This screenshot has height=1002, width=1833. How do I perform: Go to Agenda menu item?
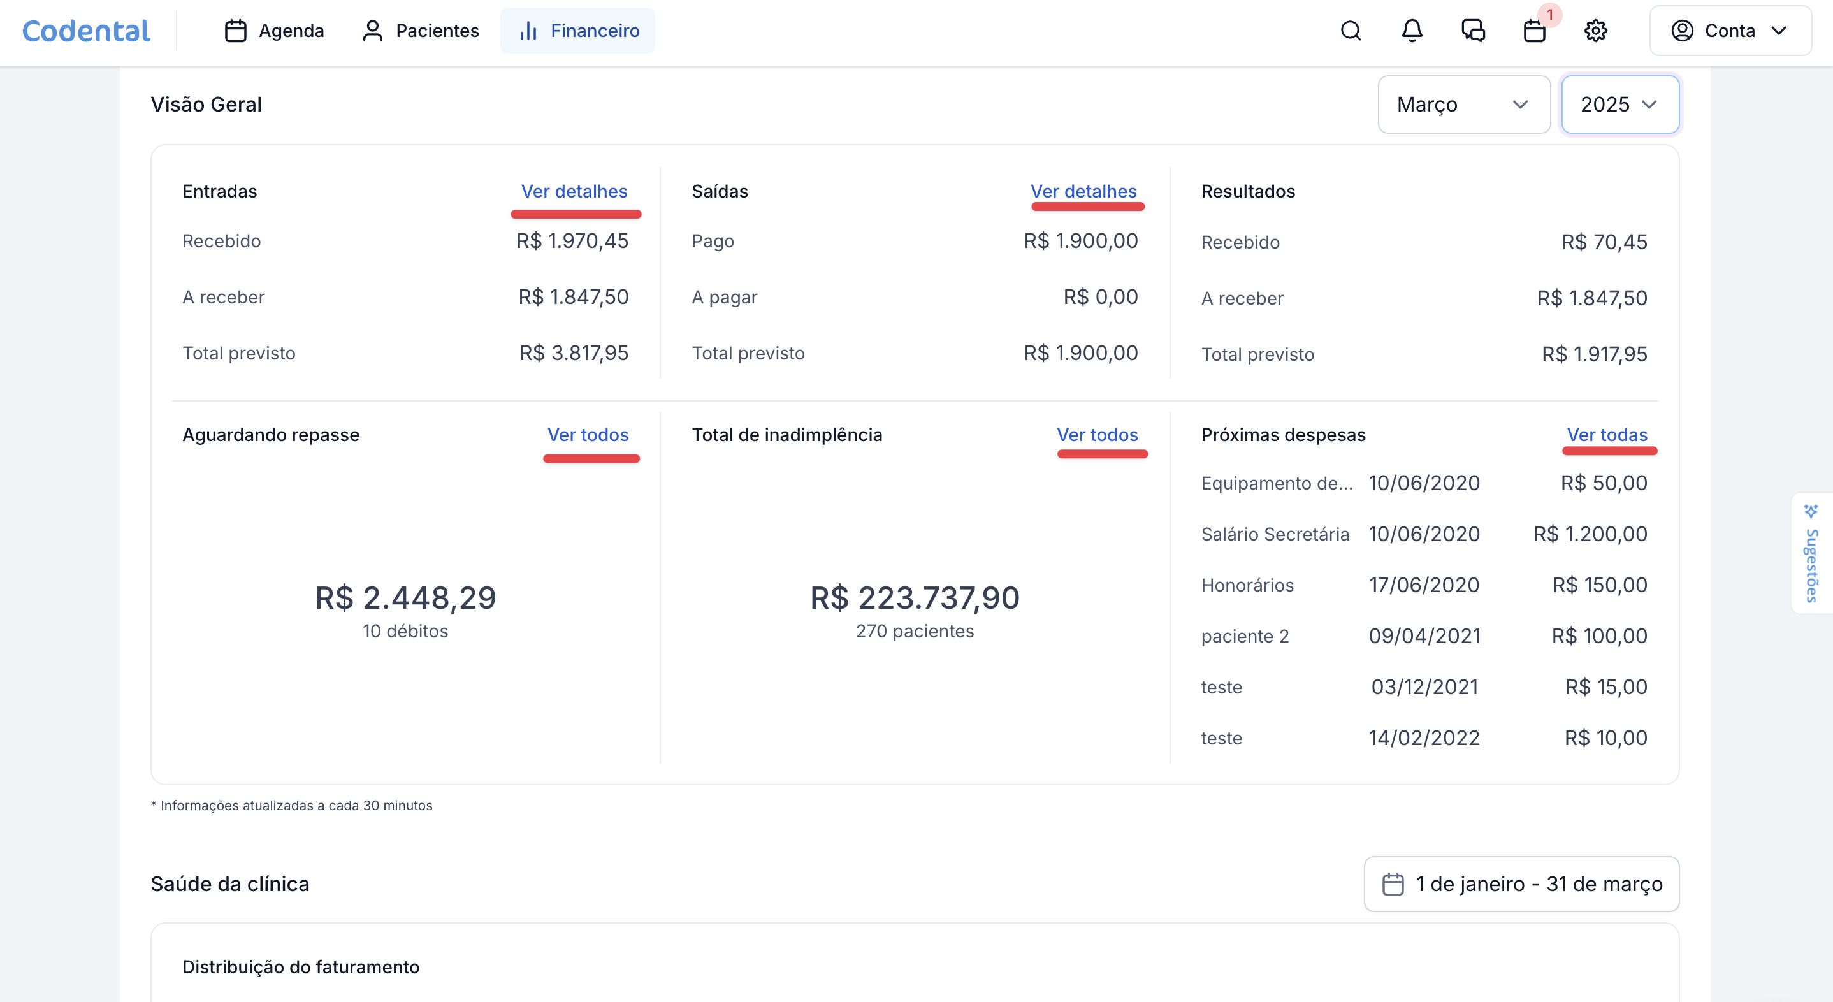pos(274,31)
